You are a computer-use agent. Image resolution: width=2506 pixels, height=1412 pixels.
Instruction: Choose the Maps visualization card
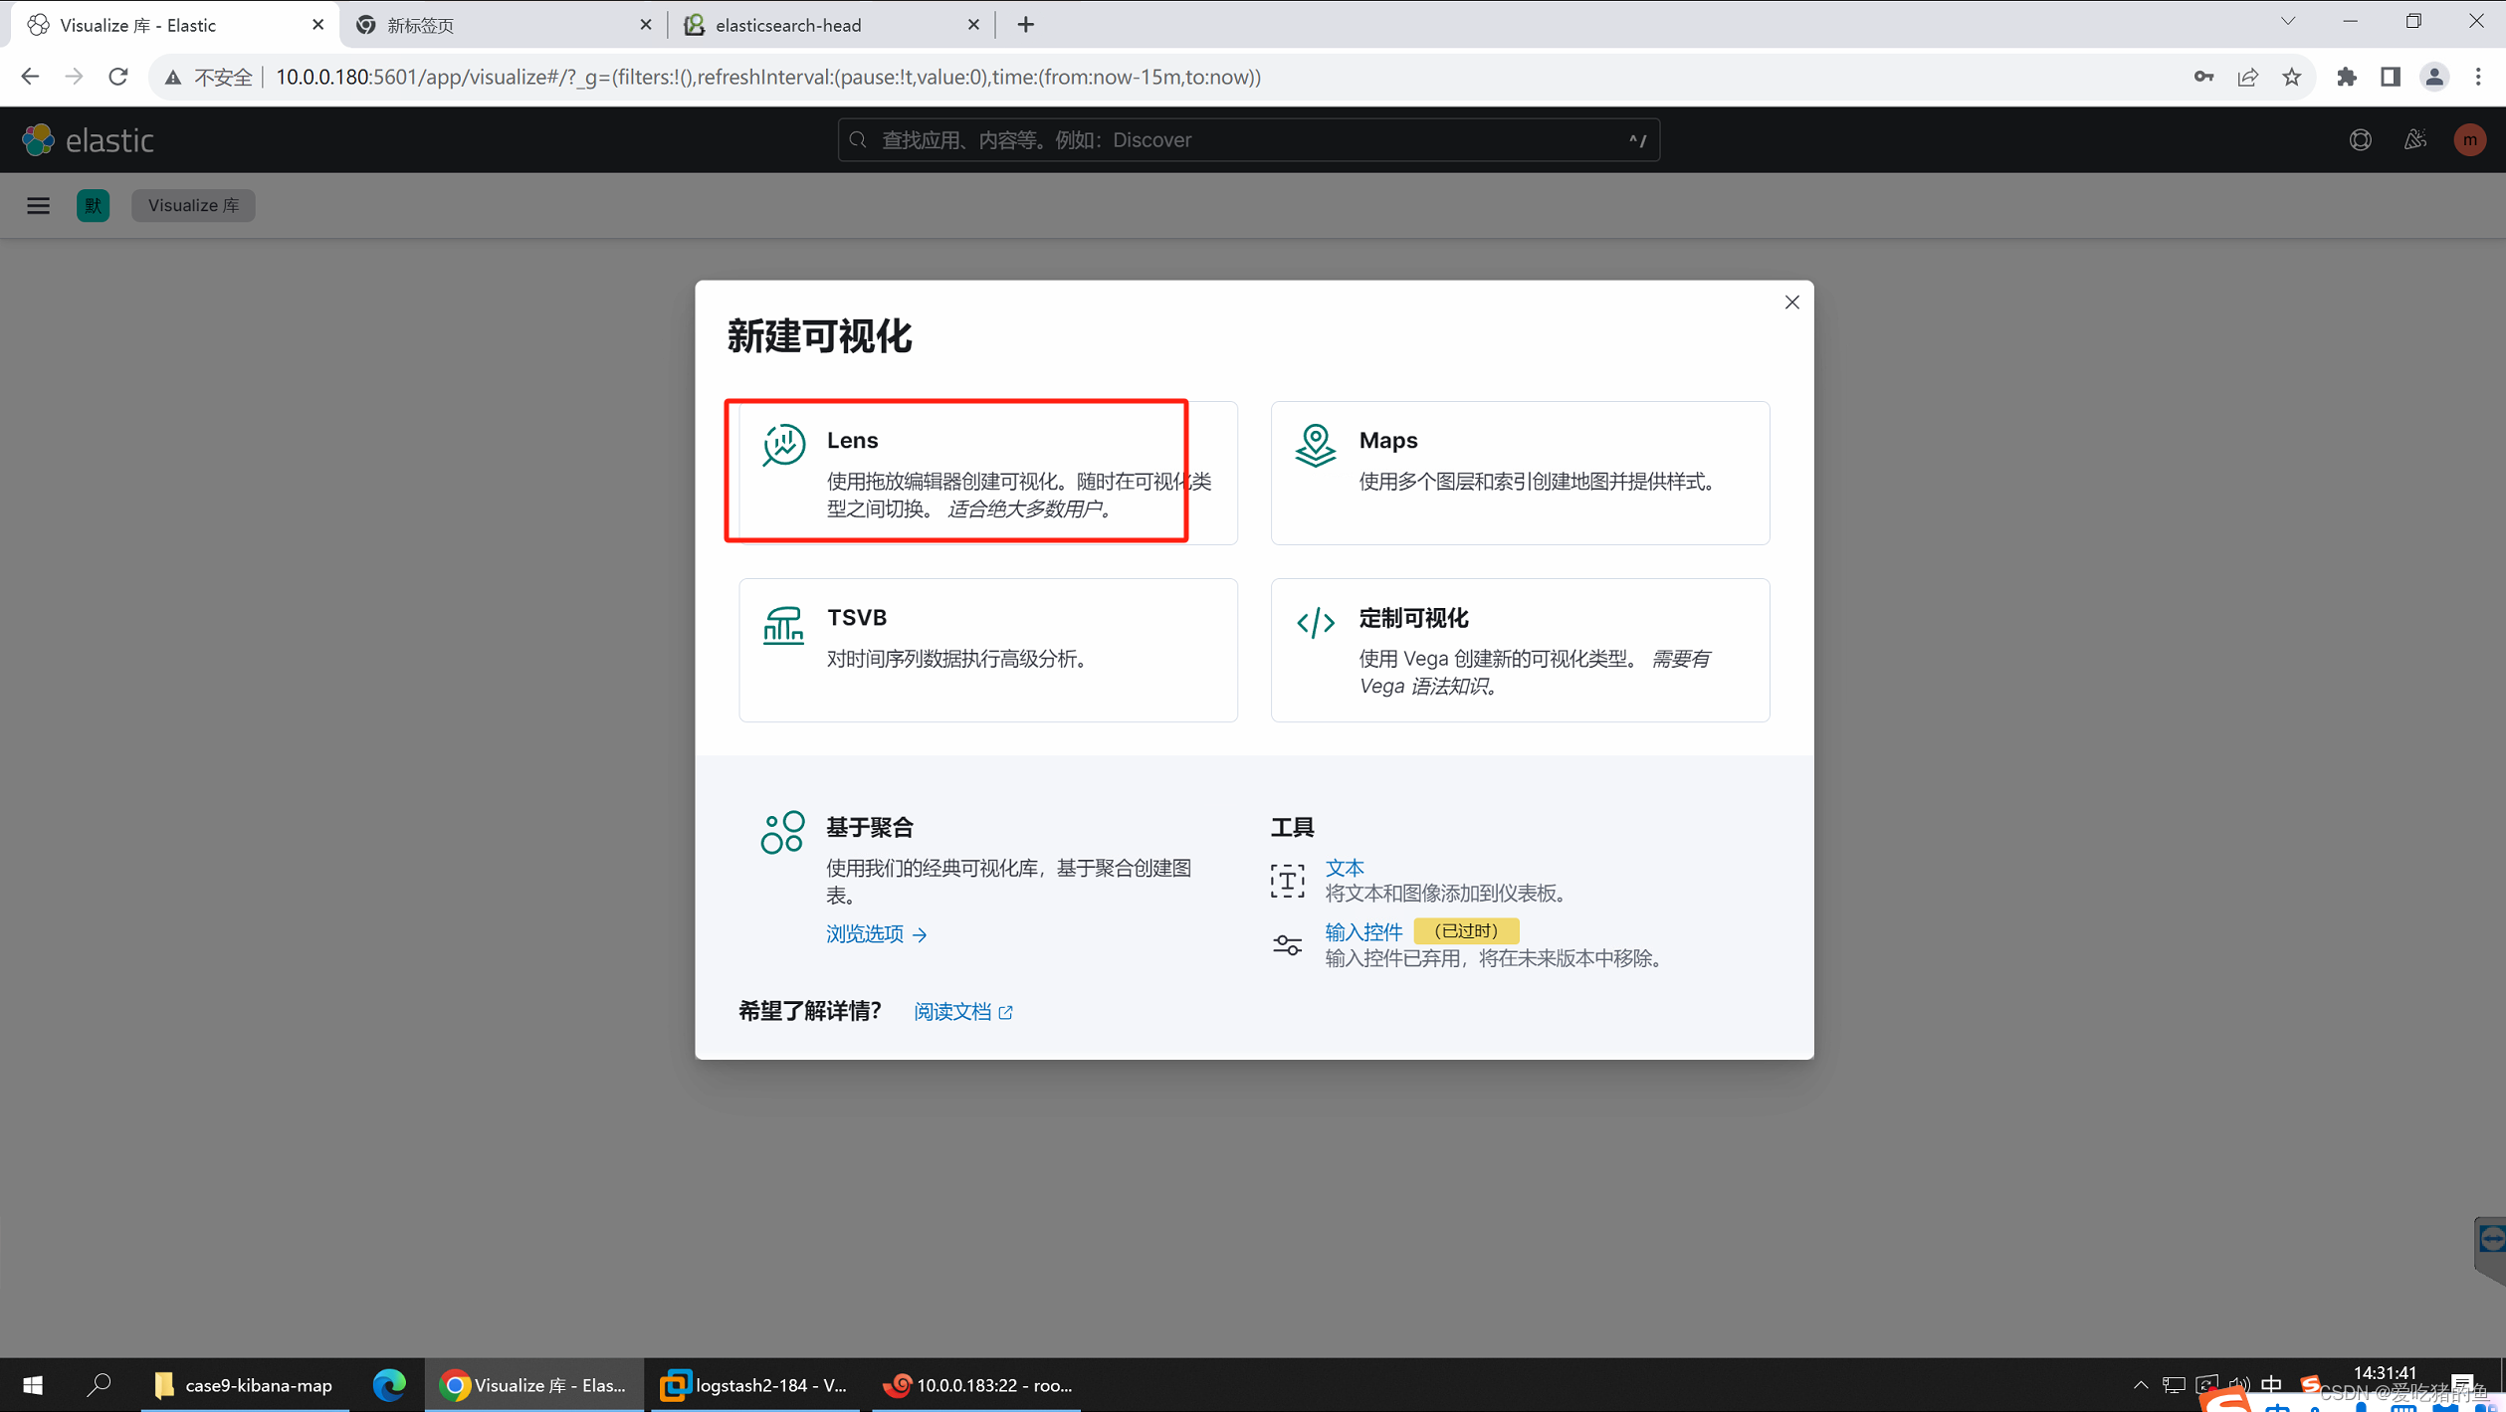tap(1520, 473)
